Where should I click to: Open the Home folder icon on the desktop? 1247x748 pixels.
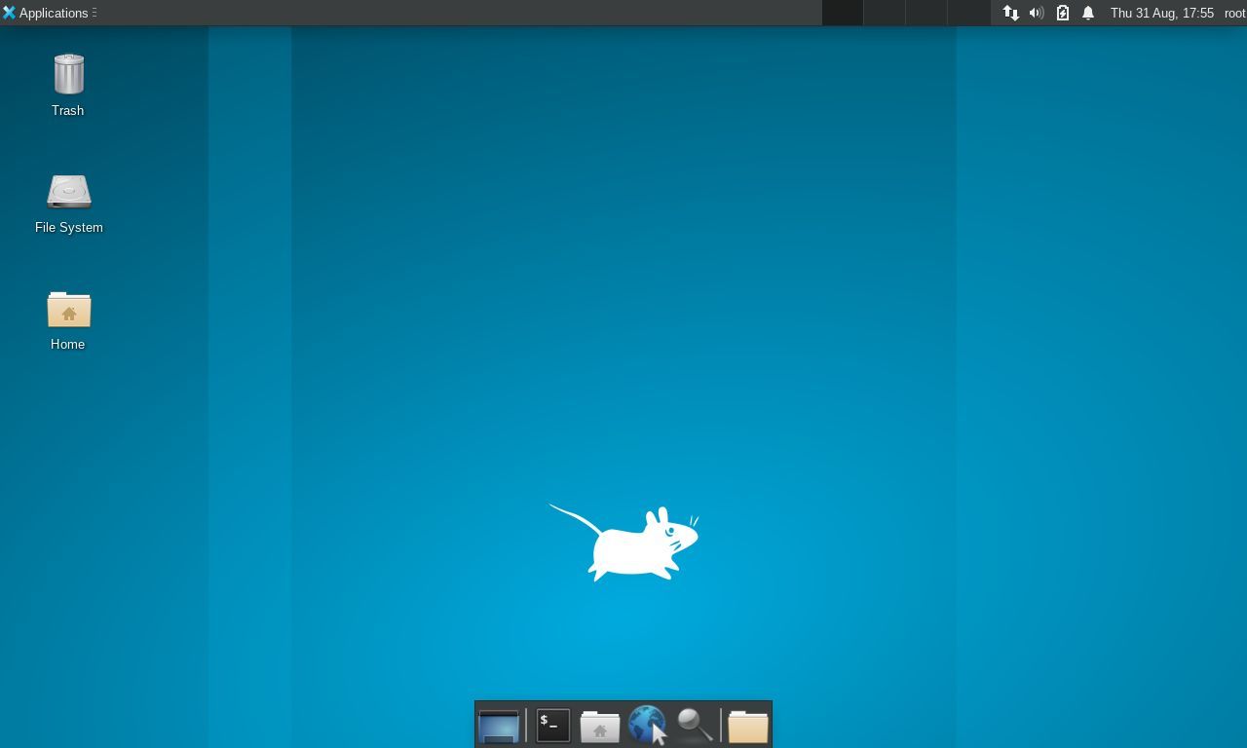68,310
